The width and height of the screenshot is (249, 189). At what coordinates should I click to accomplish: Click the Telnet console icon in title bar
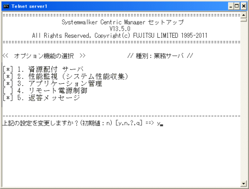[6, 6]
